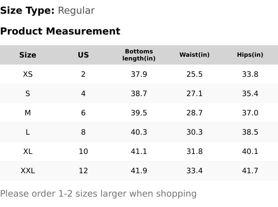Click the M size row label

[28, 113]
